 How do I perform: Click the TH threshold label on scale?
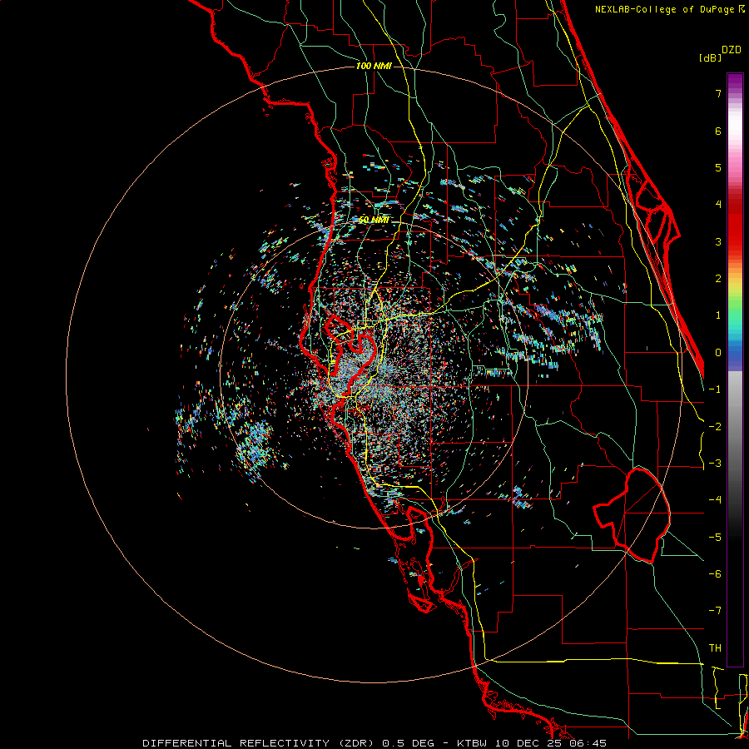(x=715, y=648)
